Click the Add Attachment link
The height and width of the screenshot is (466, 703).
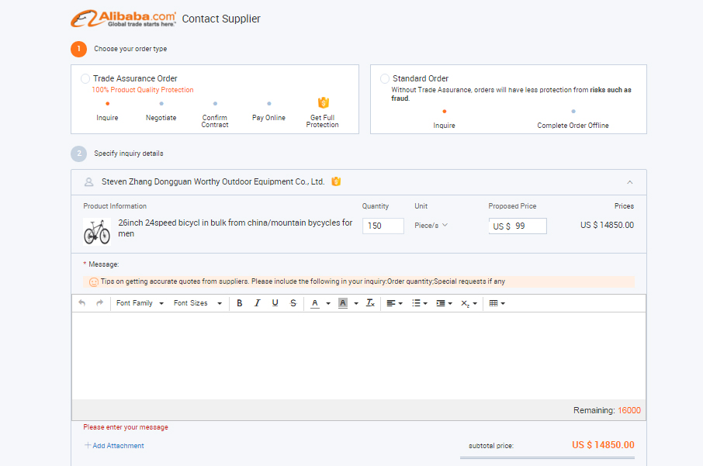[119, 446]
